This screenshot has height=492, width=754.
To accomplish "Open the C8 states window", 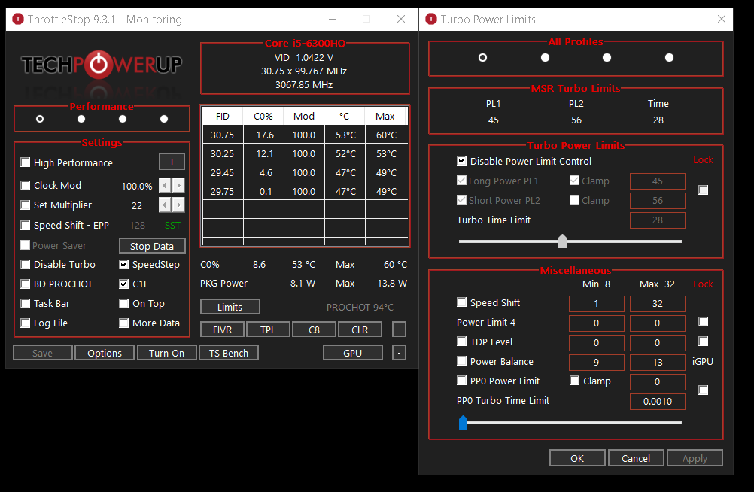I will [314, 330].
